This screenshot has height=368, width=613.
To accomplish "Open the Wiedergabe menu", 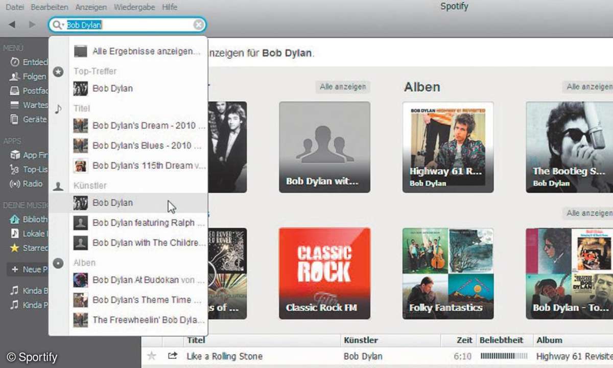I will pos(134,7).
